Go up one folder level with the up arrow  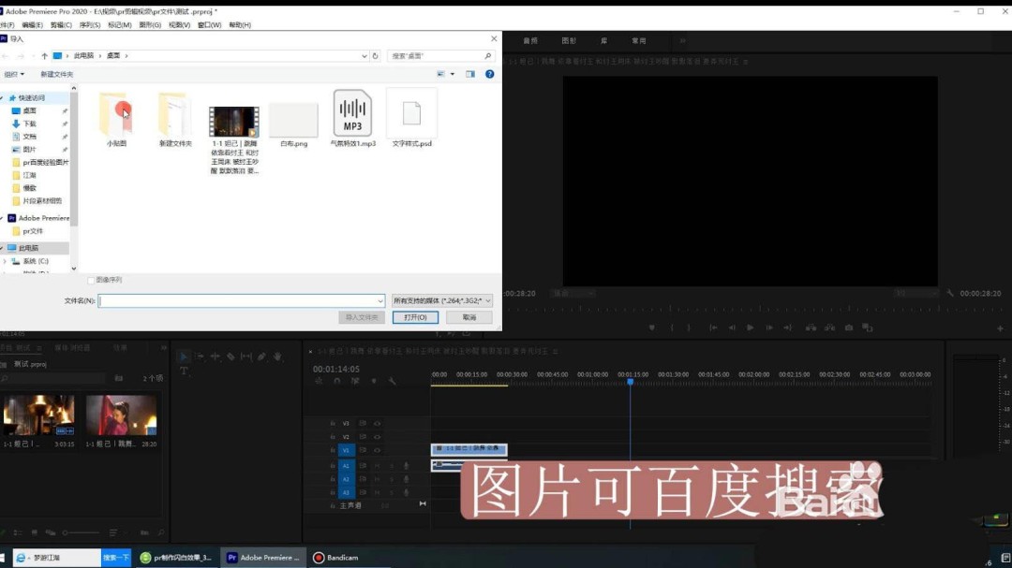tap(45, 56)
